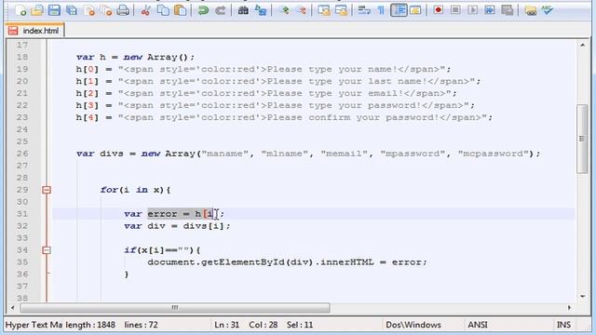Click the Save All icon
The image size is (596, 335).
click(72, 10)
